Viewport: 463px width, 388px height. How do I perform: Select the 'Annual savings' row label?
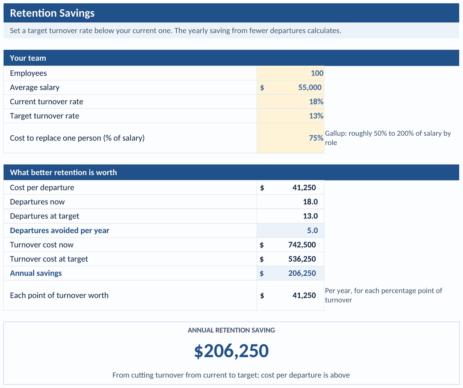(x=36, y=273)
